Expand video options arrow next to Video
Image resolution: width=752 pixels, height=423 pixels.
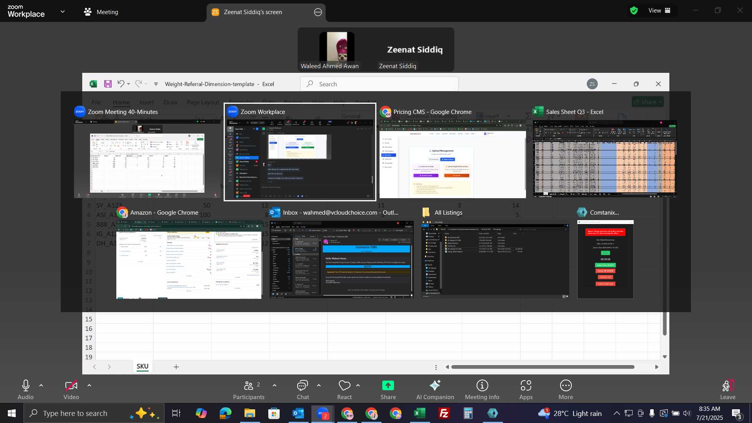click(x=89, y=386)
